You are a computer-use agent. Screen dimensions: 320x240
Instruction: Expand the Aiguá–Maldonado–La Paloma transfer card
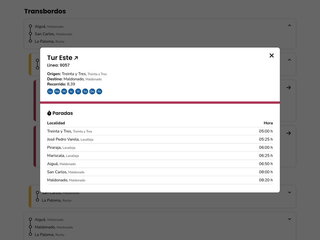pos(289,219)
